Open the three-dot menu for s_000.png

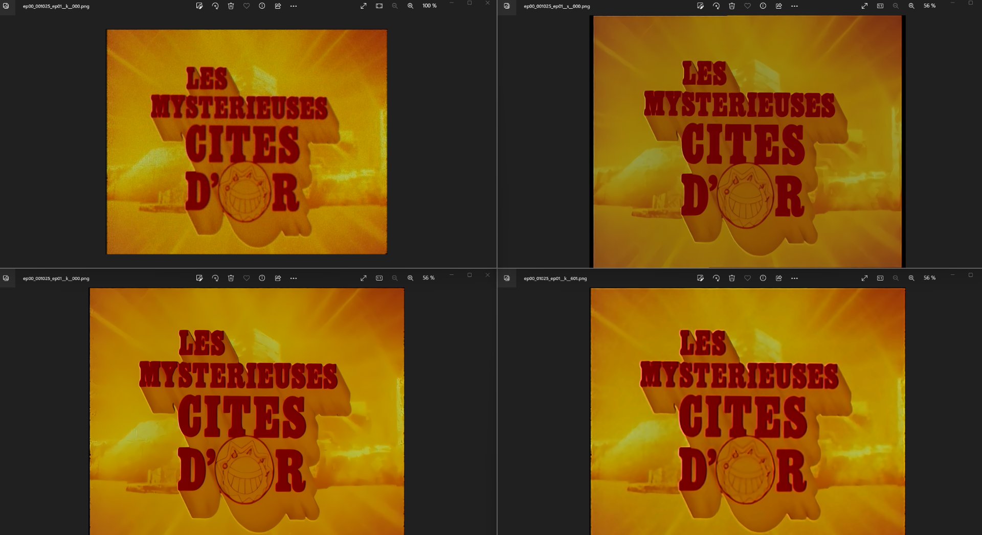tap(794, 6)
